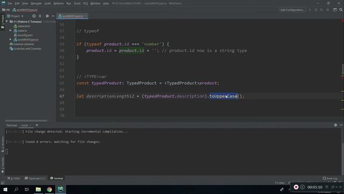The height and width of the screenshot is (194, 344).
Task: Click the Stop square toolbar icon
Action: [327, 10]
